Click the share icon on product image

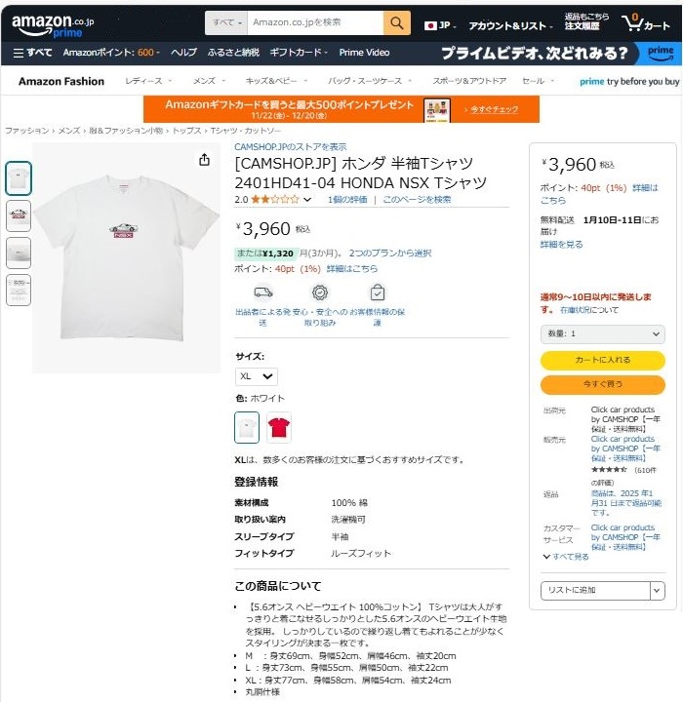204,160
